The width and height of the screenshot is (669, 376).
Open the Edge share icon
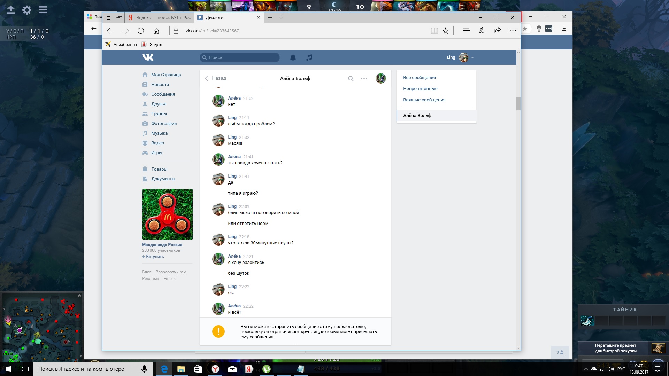coord(497,31)
